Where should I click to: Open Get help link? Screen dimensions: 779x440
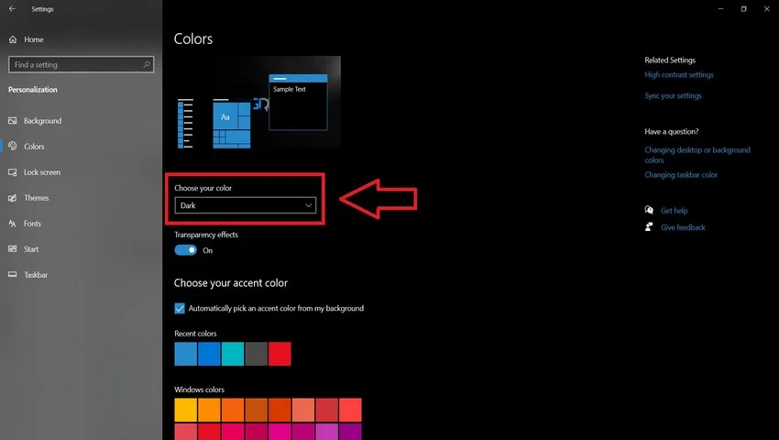click(x=674, y=211)
